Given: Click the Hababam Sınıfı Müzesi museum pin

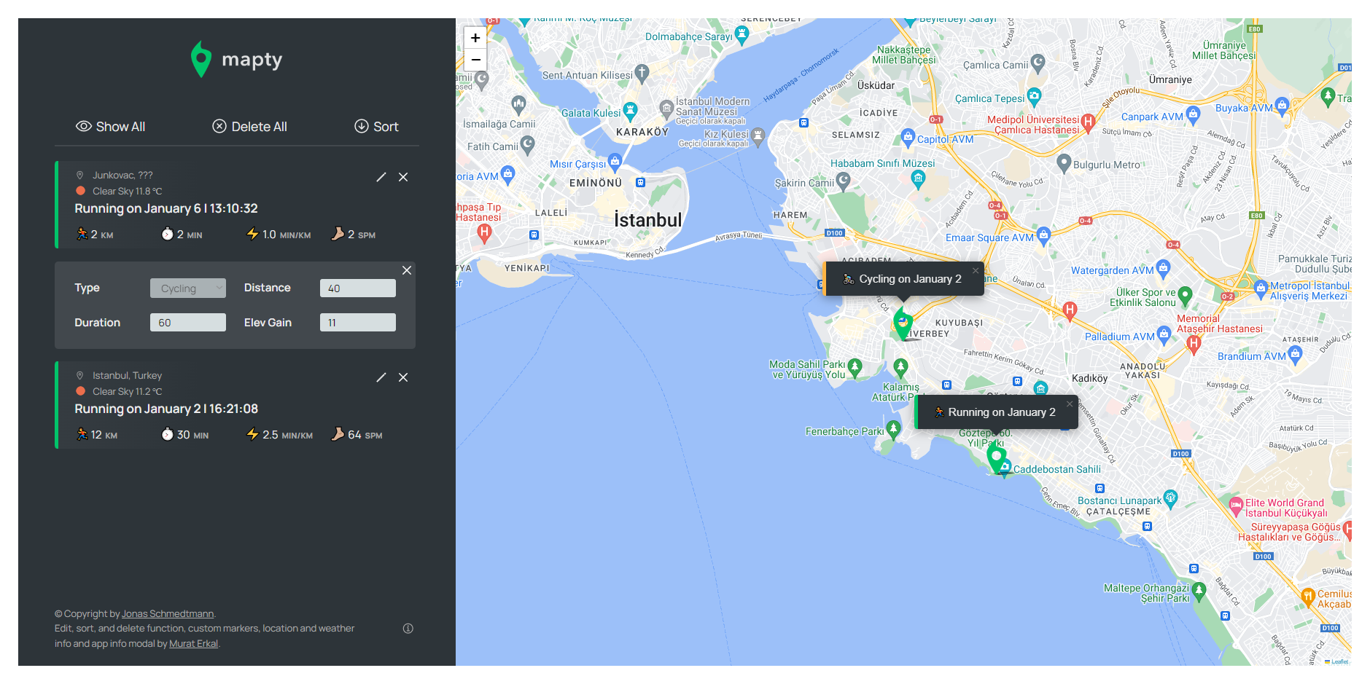Looking at the screenshot, I should coord(918,178).
